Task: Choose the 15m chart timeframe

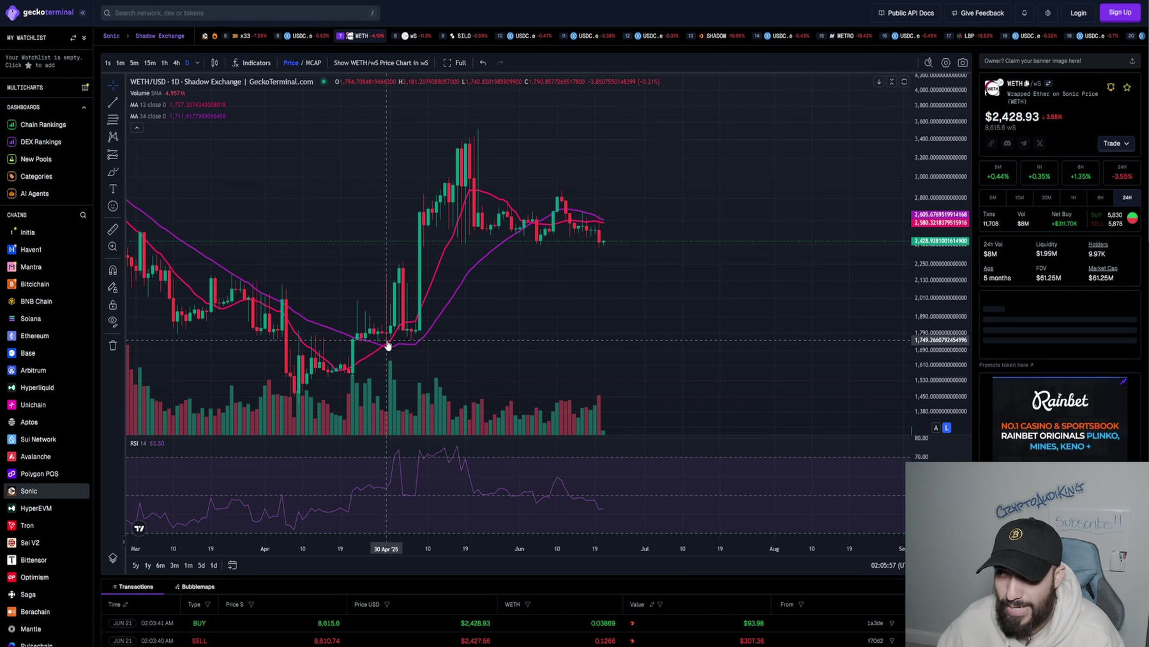Action: point(149,63)
